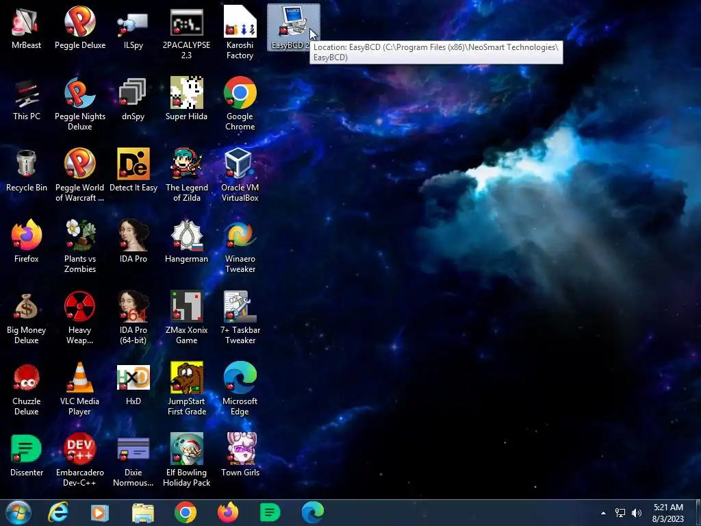Launch Internet Explorer from taskbar
The width and height of the screenshot is (701, 526).
click(x=58, y=512)
